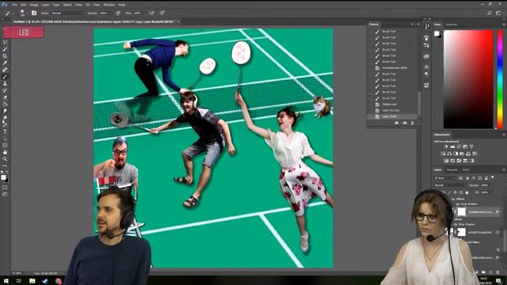
Task: Select the Brush tool in left toolbar
Action: point(5,77)
